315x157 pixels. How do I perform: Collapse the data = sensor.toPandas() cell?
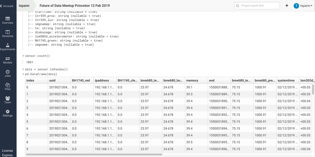pos(23,69)
